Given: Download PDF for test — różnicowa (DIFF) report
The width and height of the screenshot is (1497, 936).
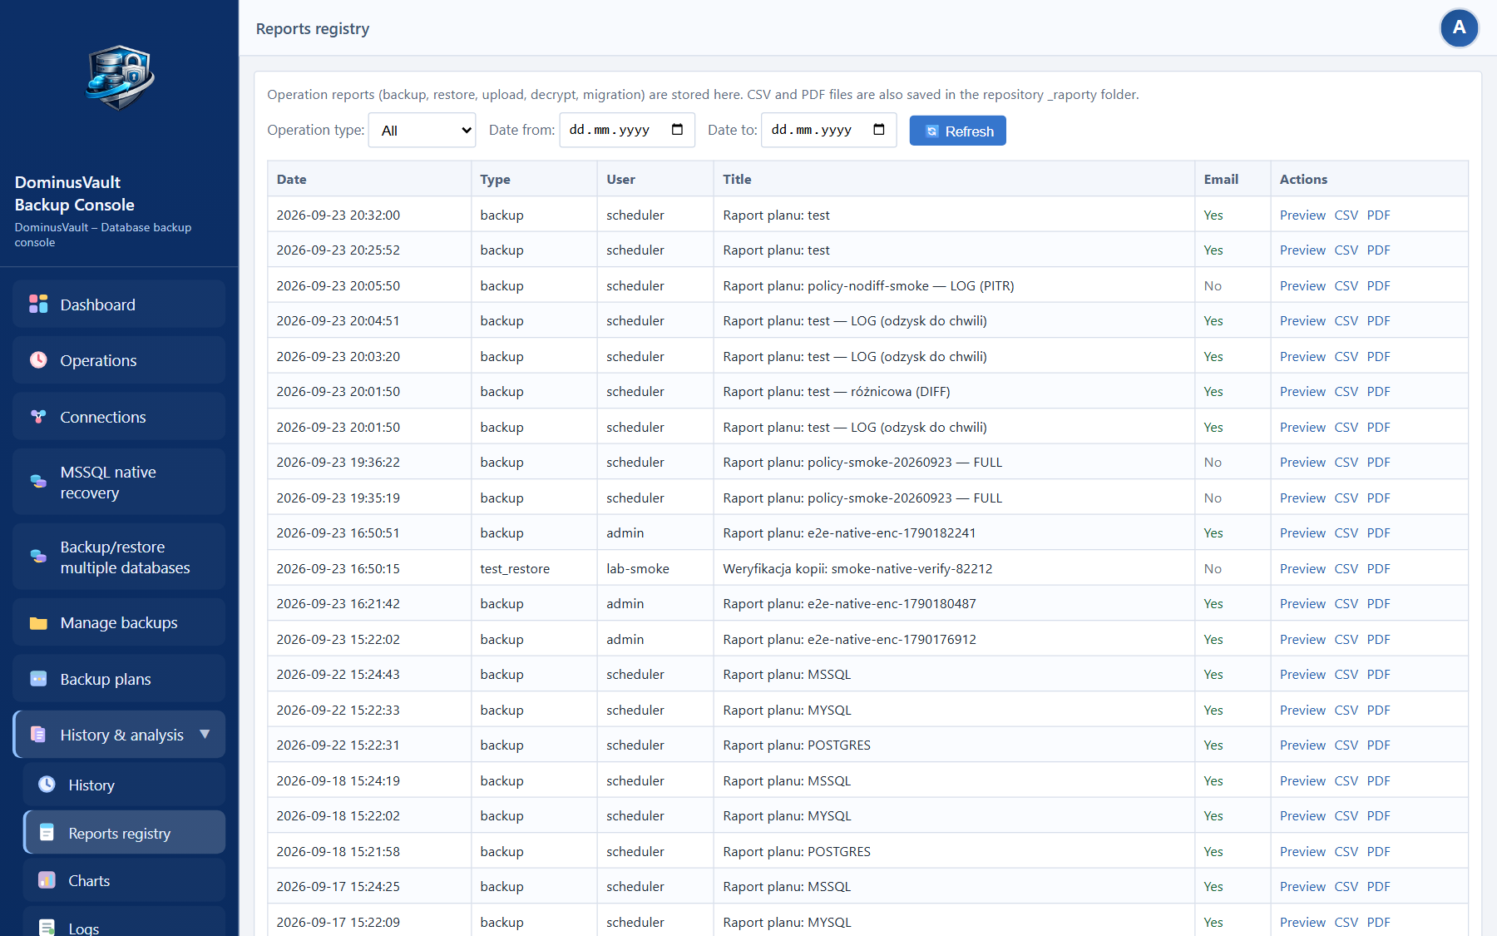Looking at the screenshot, I should point(1378,391).
